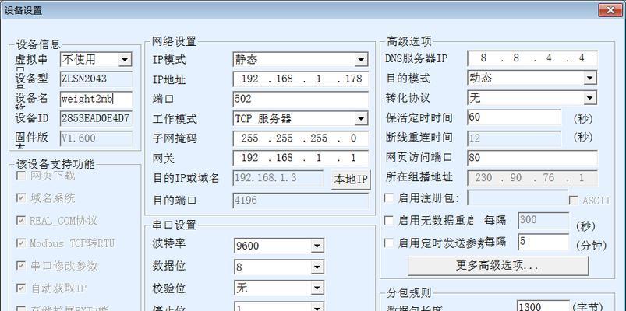Toggle the 域名系统 checkbox
The width and height of the screenshot is (626, 311).
[21, 198]
